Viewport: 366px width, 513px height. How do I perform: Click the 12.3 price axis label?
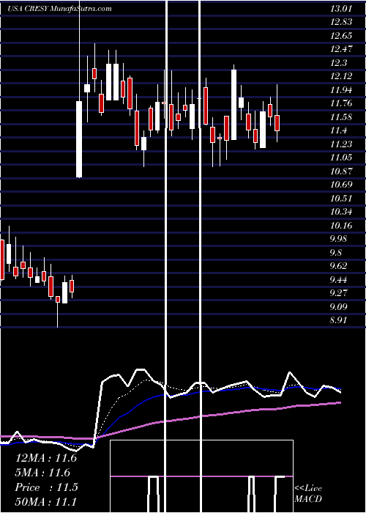339,63
